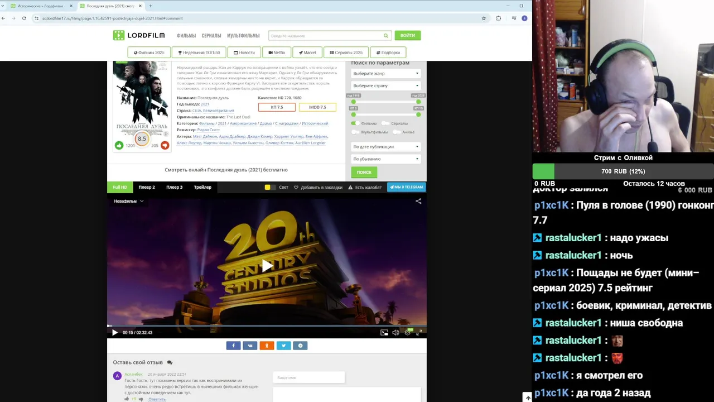Toggle the Свет light switch
Image resolution: width=714 pixels, height=402 pixels.
click(x=270, y=187)
